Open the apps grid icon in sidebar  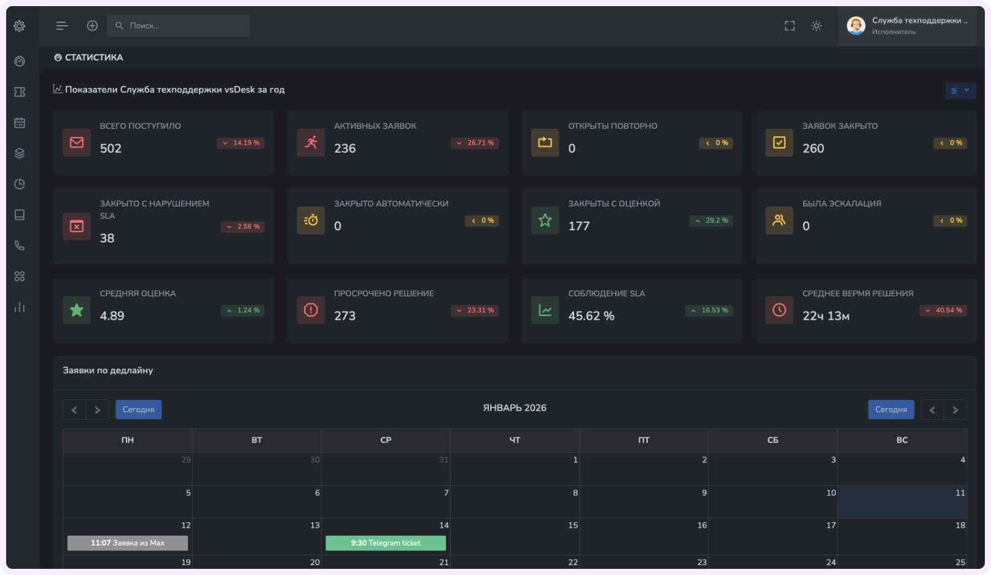point(20,276)
